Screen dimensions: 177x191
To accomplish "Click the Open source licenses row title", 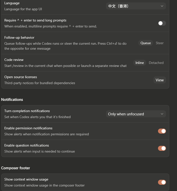I will [x=20, y=77].
